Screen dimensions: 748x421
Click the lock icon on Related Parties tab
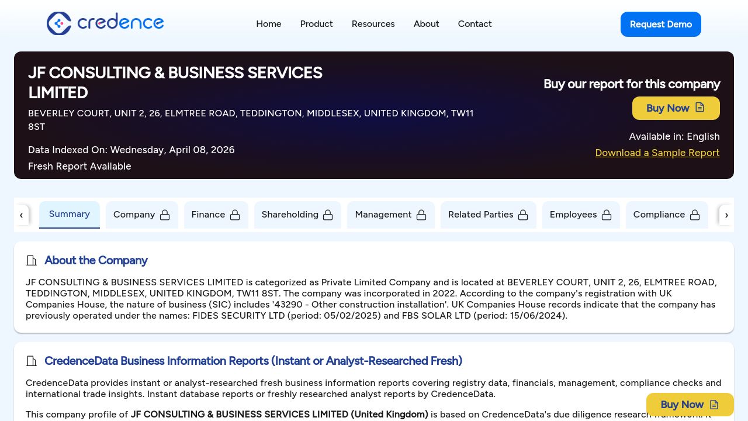(523, 215)
